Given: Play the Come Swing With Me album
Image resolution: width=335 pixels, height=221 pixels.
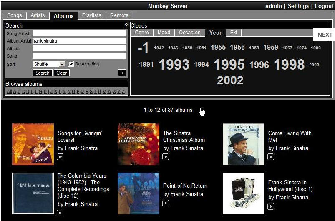Looking at the screenshot, I should pyautogui.click(x=271, y=157).
